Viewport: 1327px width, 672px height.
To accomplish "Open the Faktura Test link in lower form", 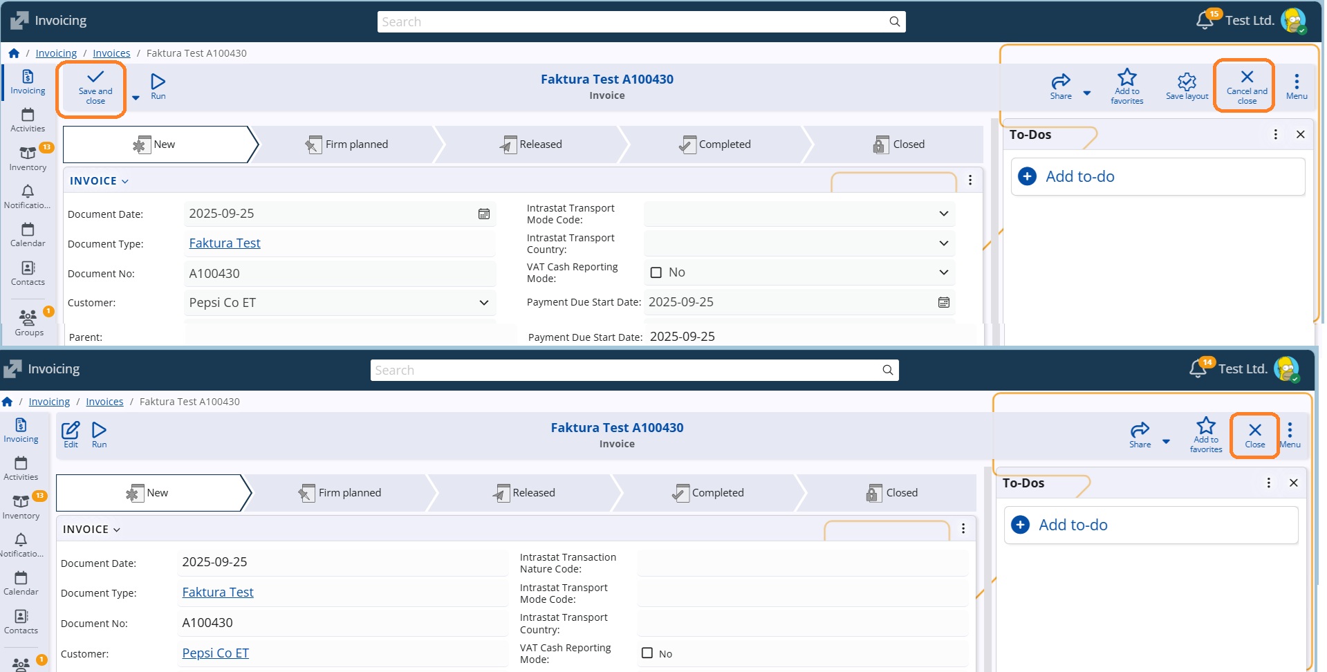I will tap(218, 592).
